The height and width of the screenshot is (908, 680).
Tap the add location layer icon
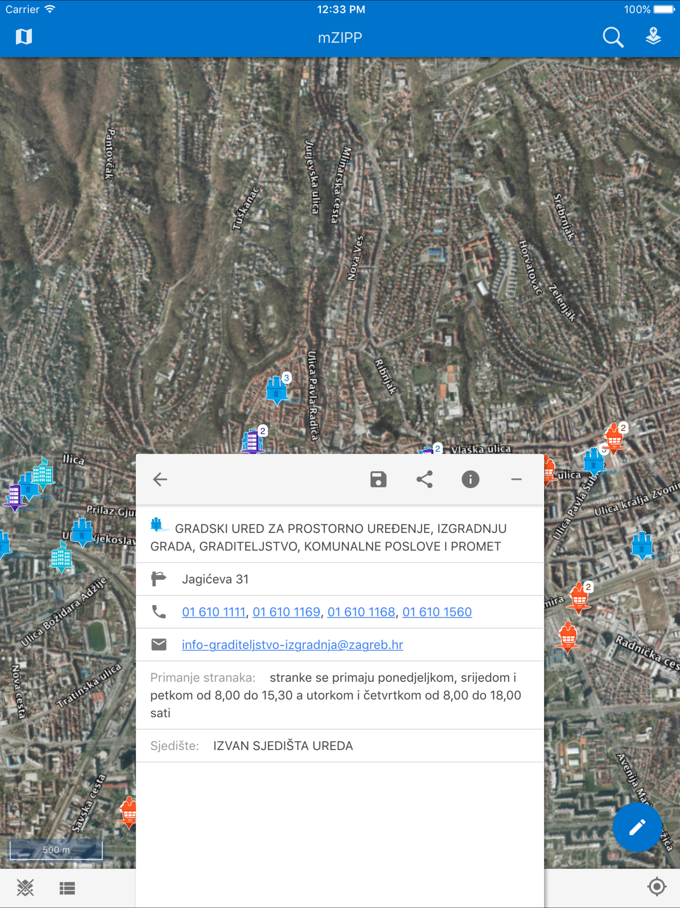(653, 37)
